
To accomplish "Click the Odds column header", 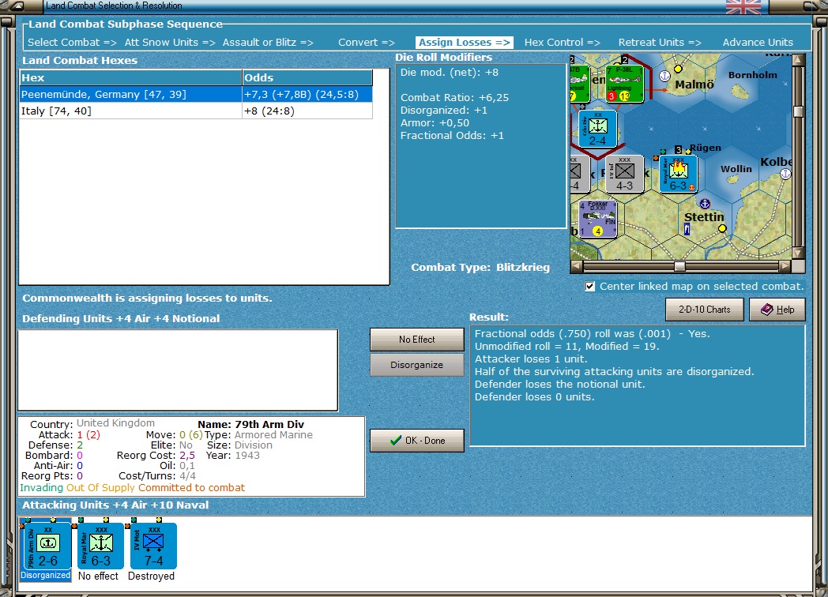I will pos(307,77).
